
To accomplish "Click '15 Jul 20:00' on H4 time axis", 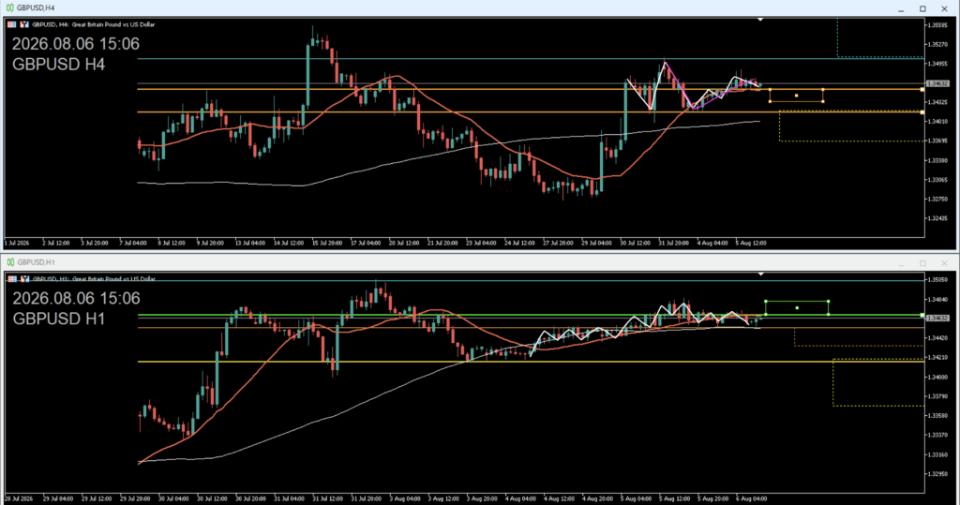I will 327,243.
